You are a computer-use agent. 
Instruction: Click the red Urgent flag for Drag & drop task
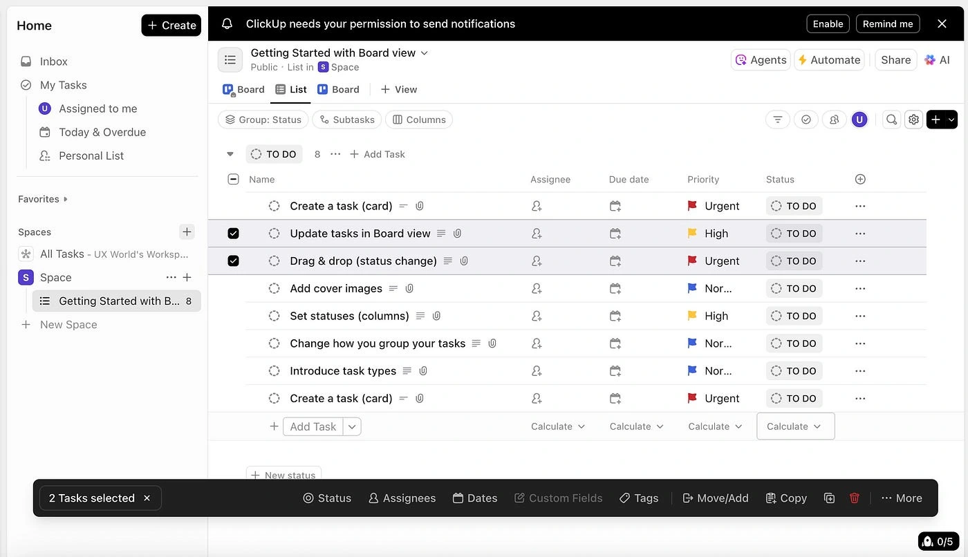click(692, 261)
